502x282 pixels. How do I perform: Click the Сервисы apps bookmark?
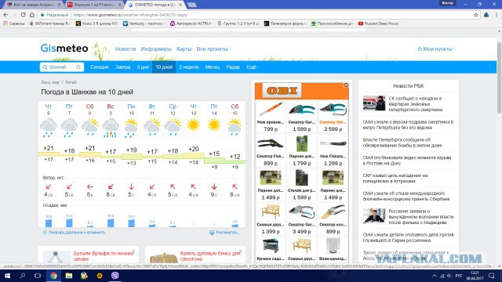pyautogui.click(x=14, y=23)
